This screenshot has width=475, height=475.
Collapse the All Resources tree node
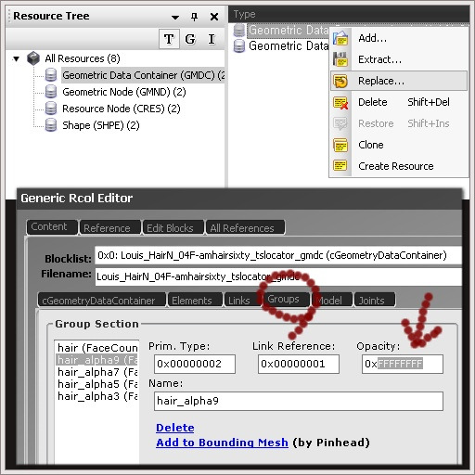pos(16,58)
